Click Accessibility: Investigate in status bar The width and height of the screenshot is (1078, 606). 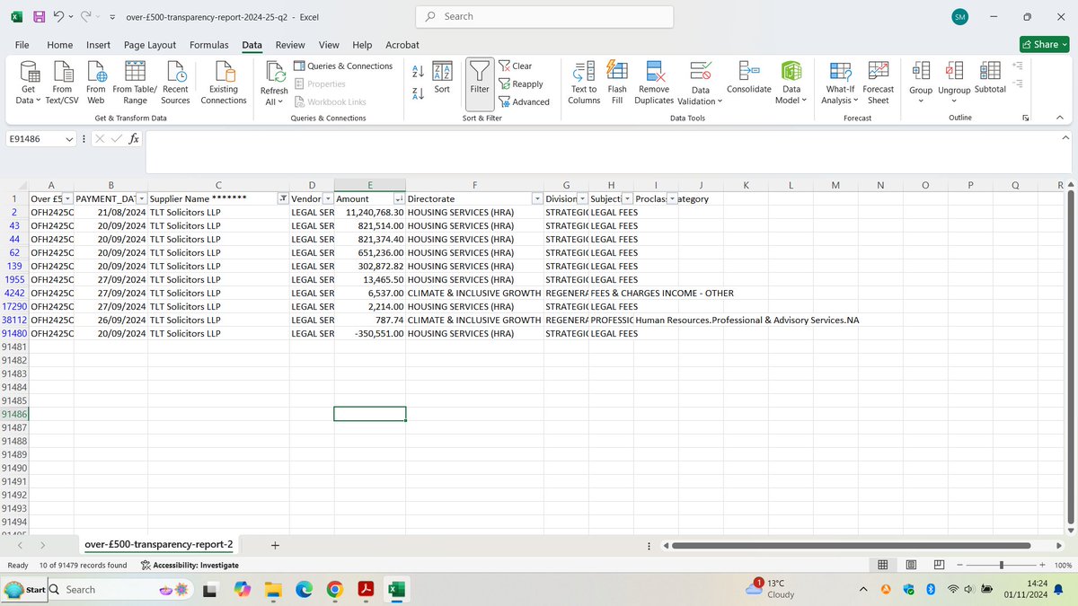190,566
